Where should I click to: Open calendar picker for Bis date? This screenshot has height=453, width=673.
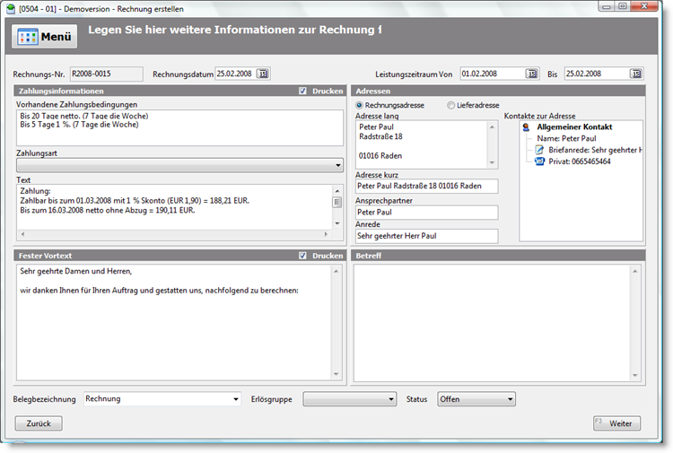[x=635, y=74]
